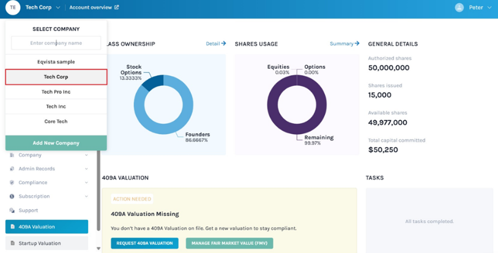Click the arrow icon next to Summary
The image size is (498, 253).
pos(357,43)
